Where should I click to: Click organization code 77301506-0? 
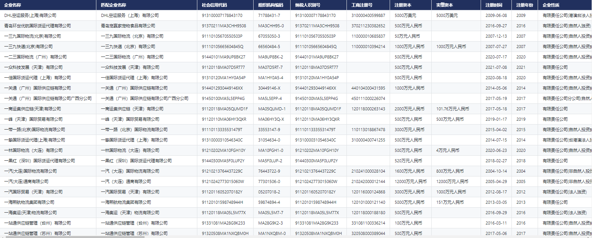(269, 181)
